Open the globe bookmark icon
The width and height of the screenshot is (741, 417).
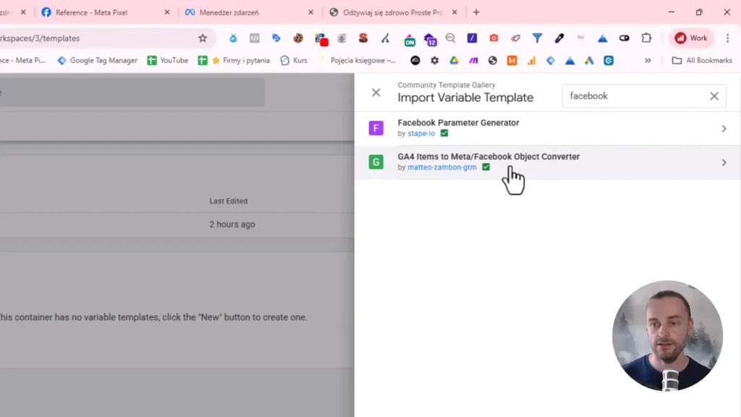[493, 61]
